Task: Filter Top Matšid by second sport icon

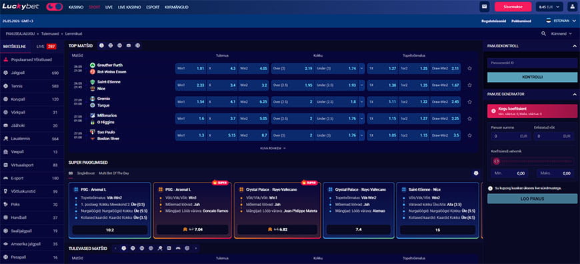Action: [111, 46]
